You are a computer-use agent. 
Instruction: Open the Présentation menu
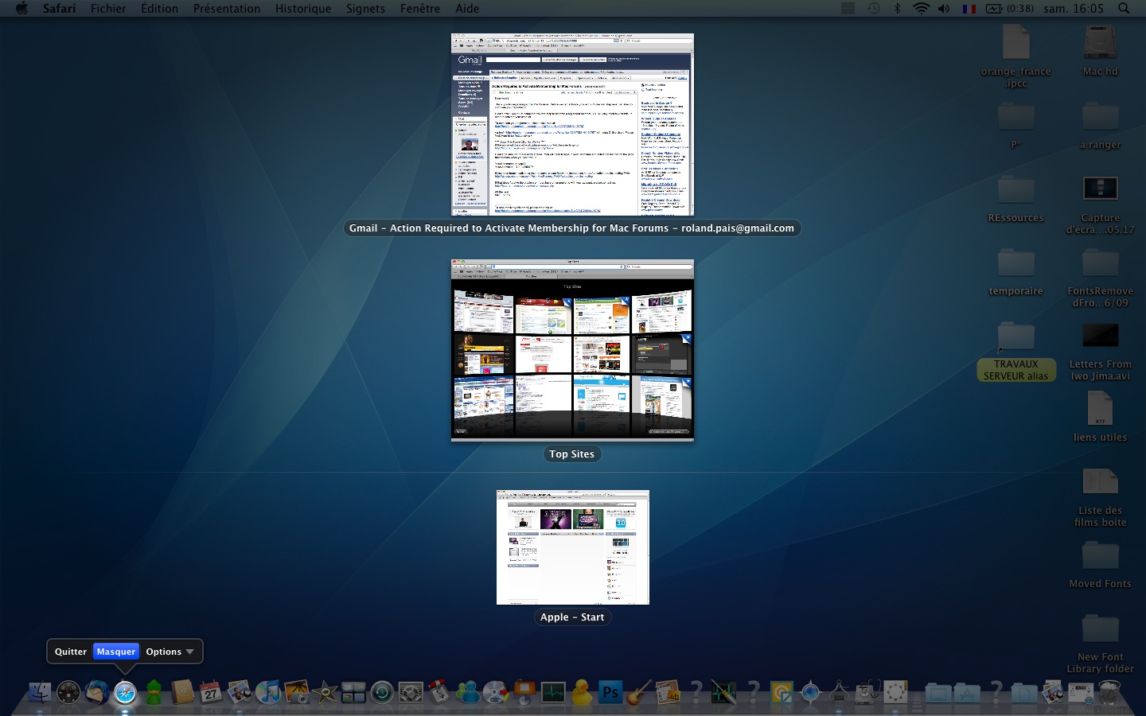point(227,8)
